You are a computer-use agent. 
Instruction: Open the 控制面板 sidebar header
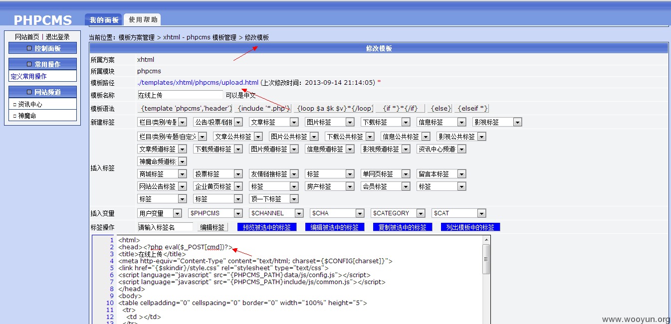click(42, 48)
